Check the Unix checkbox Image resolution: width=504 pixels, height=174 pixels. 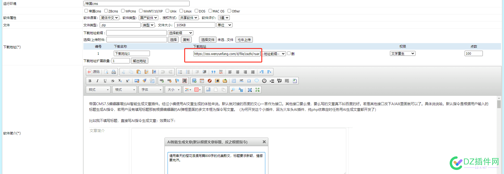click(x=167, y=11)
